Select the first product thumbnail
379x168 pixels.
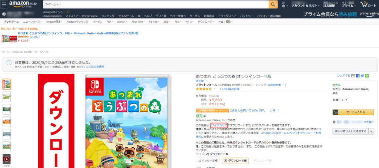point(7,84)
